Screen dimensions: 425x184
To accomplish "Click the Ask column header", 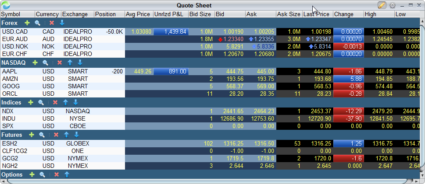I will tap(261, 14).
